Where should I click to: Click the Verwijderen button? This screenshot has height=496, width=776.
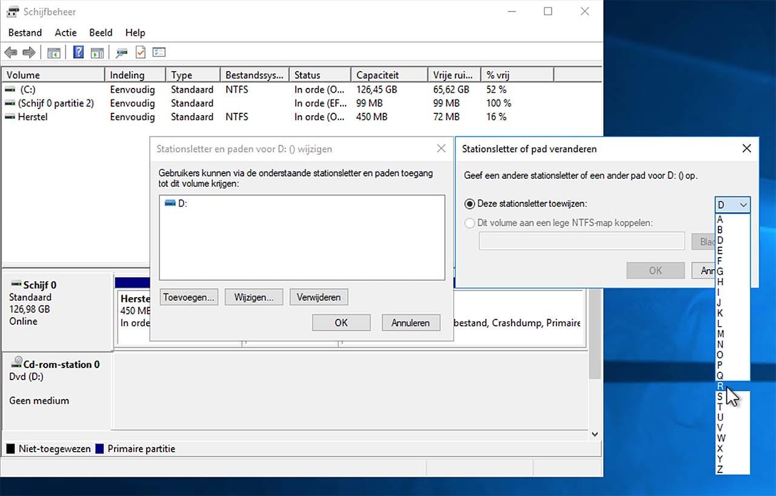[x=319, y=297]
